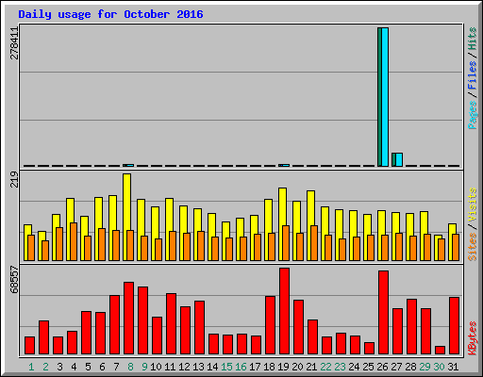This screenshot has height=377, width=483.
Task: Click day label 25 on the x-axis
Action: (368, 367)
